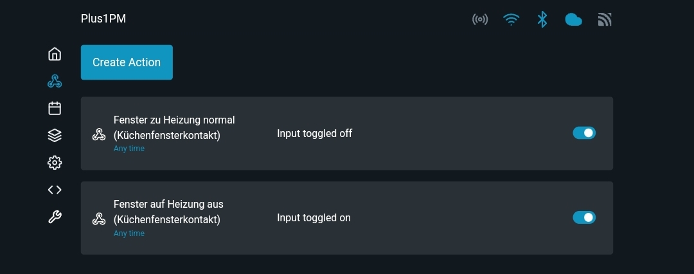The image size is (694, 274).
Task: Open the Schedules calendar icon
Action: coord(55,108)
